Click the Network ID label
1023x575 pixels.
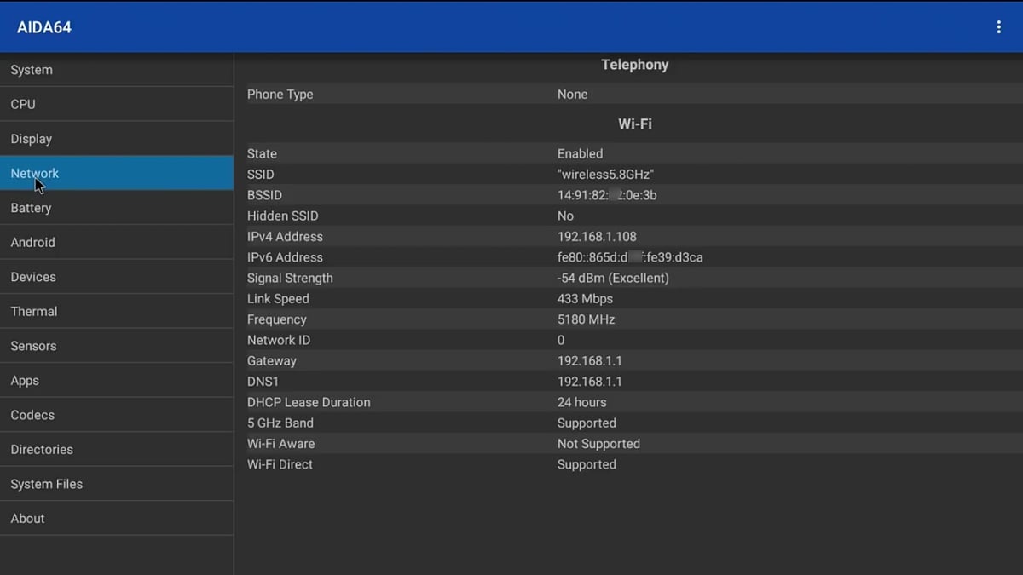(279, 340)
